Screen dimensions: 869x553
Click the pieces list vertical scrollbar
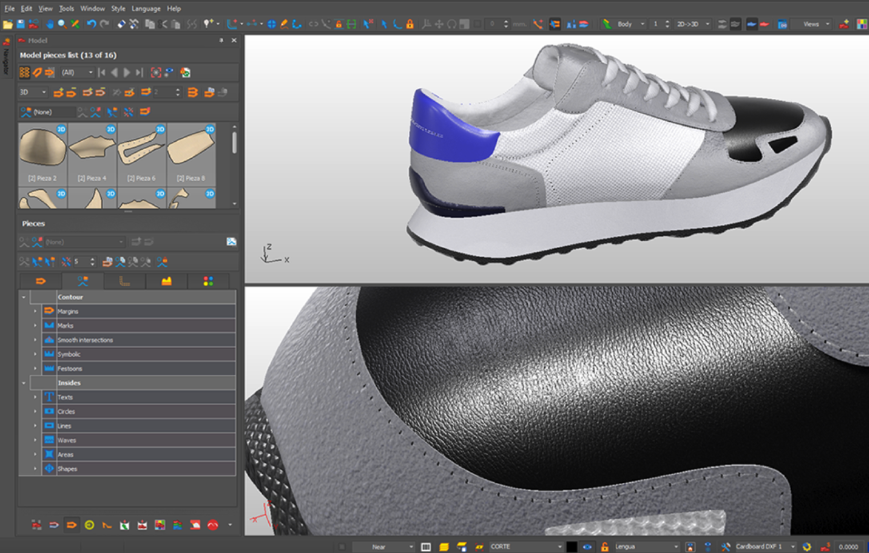[x=234, y=143]
